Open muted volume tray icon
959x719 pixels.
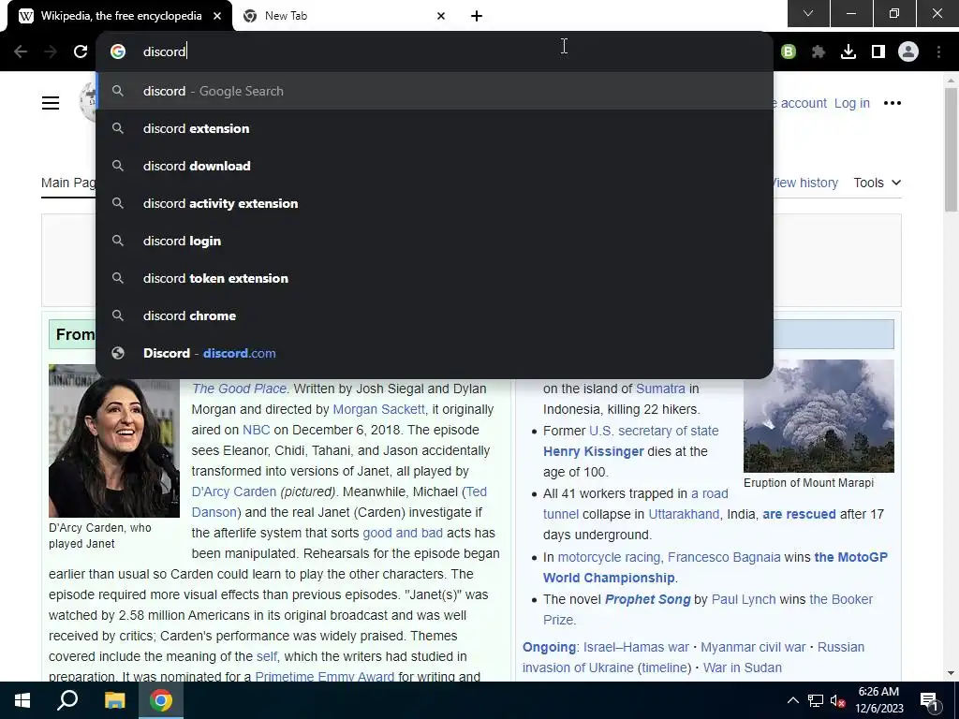point(838,700)
